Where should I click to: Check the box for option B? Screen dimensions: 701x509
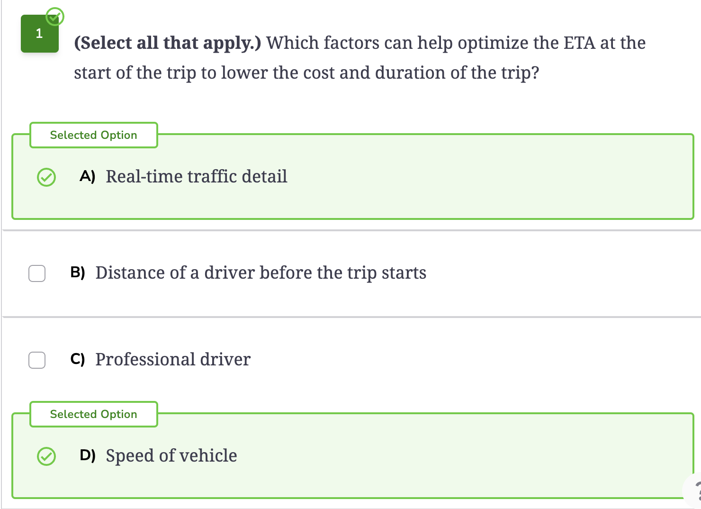click(x=37, y=273)
